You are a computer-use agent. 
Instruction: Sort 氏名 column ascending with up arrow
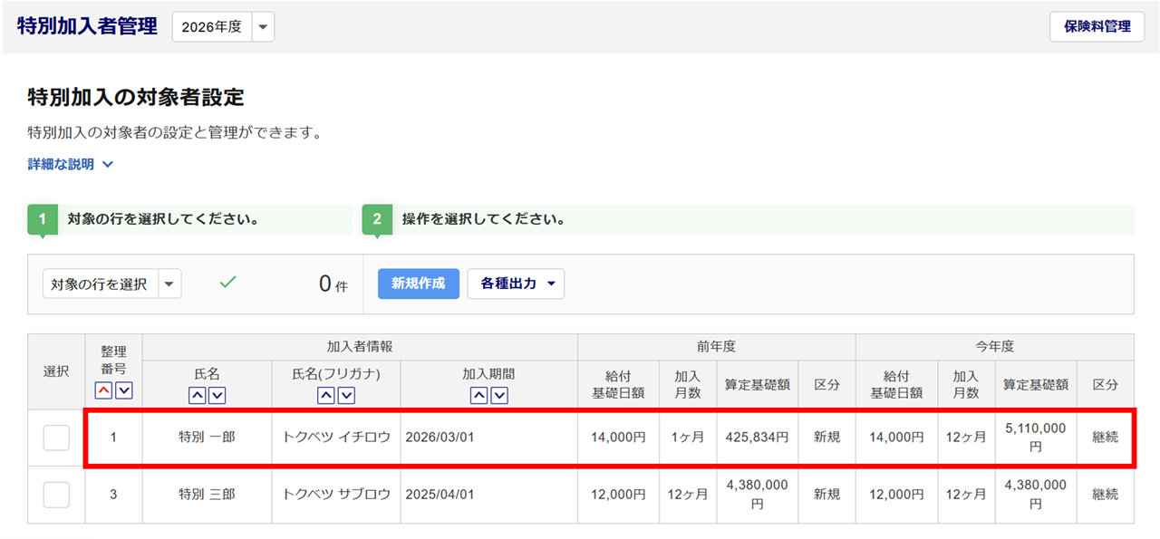[x=198, y=395]
